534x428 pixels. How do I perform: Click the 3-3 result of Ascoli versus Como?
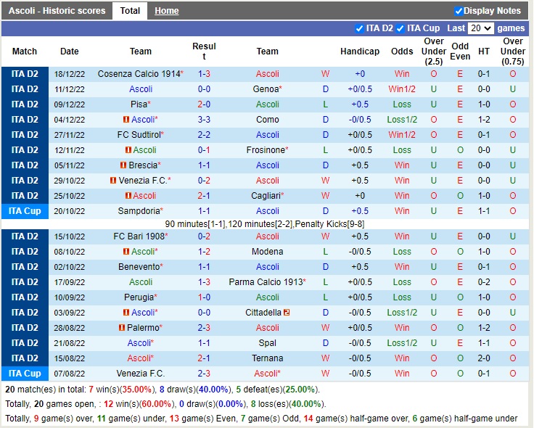click(x=204, y=120)
